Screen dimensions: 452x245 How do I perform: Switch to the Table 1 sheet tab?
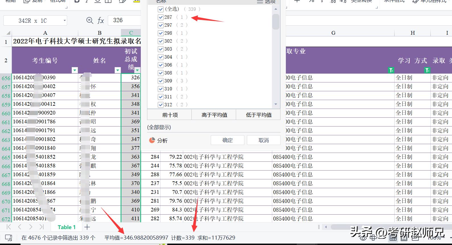(67, 227)
